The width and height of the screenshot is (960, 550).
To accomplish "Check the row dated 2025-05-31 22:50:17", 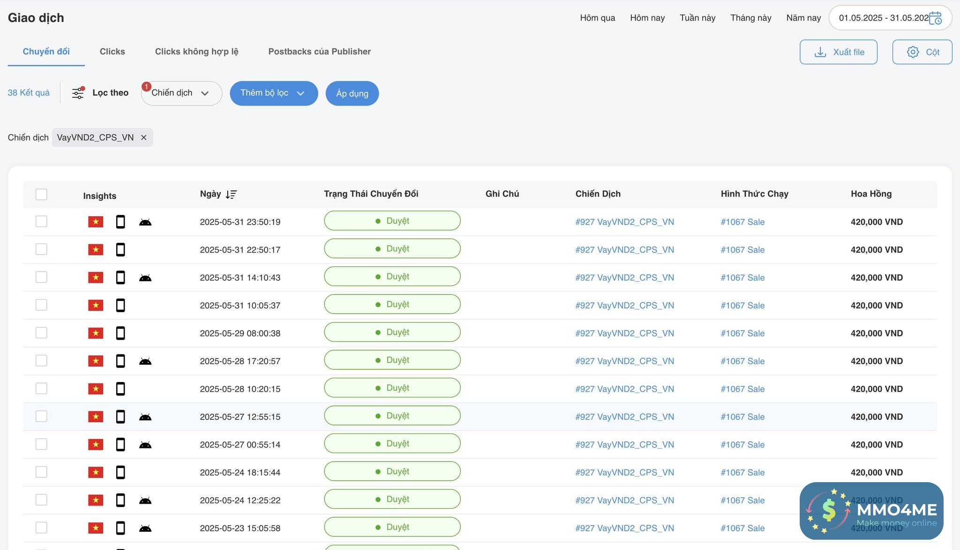I will [41, 249].
